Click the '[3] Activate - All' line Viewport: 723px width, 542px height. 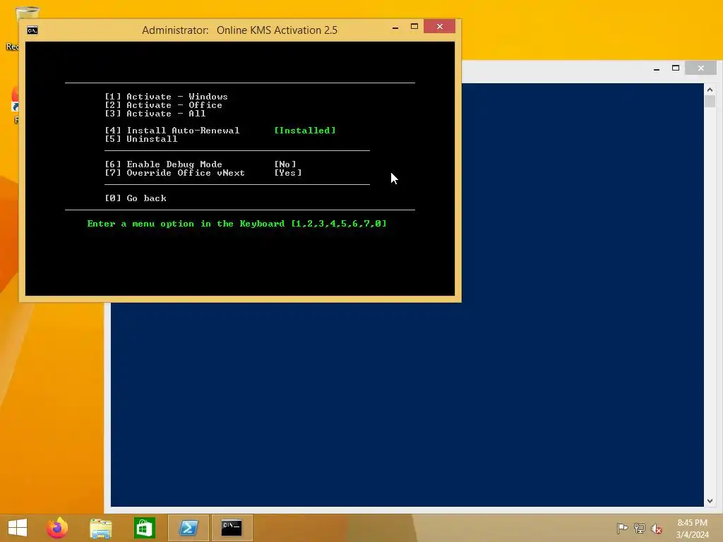tap(155, 114)
